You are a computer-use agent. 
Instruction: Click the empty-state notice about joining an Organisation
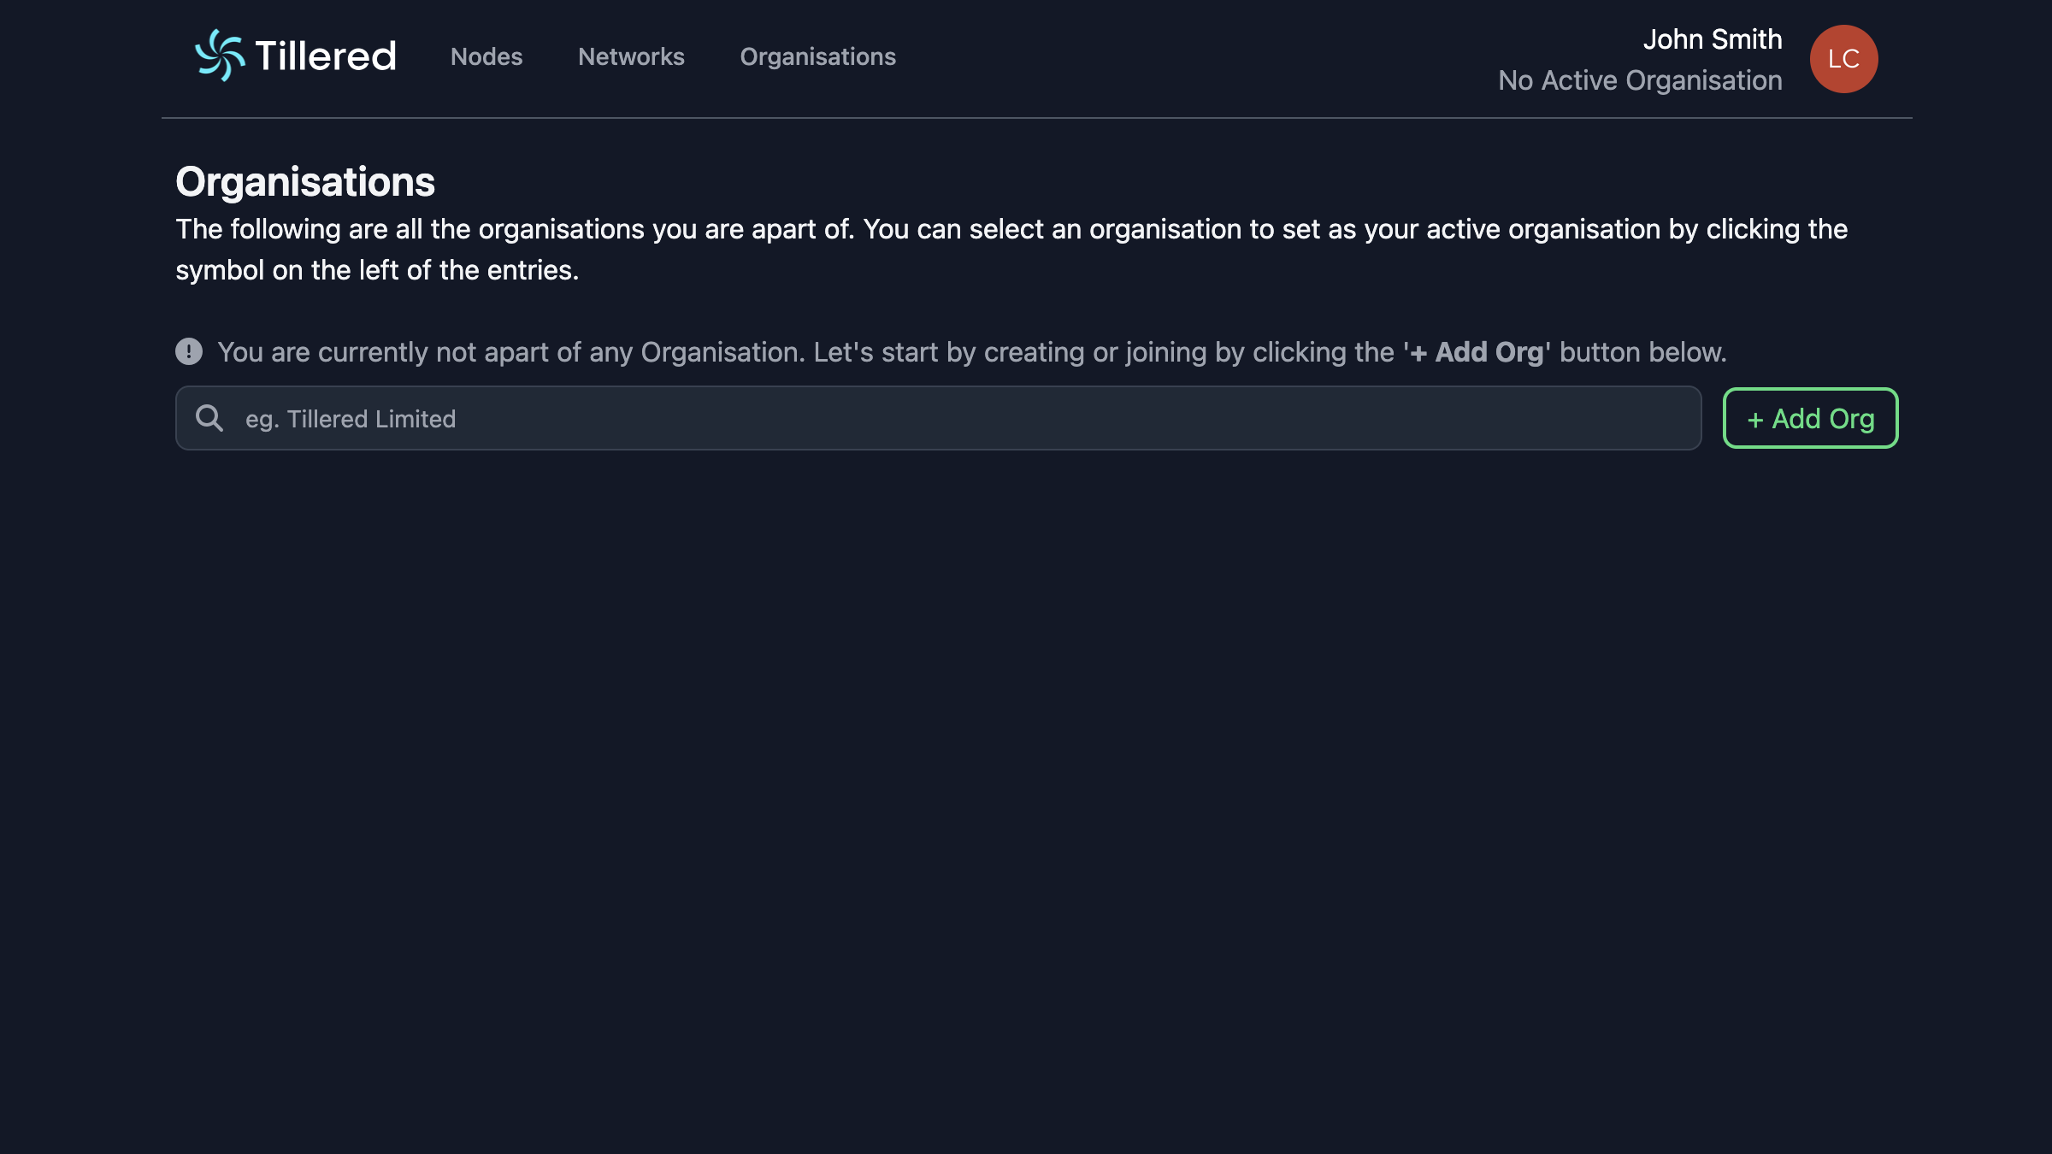point(970,351)
